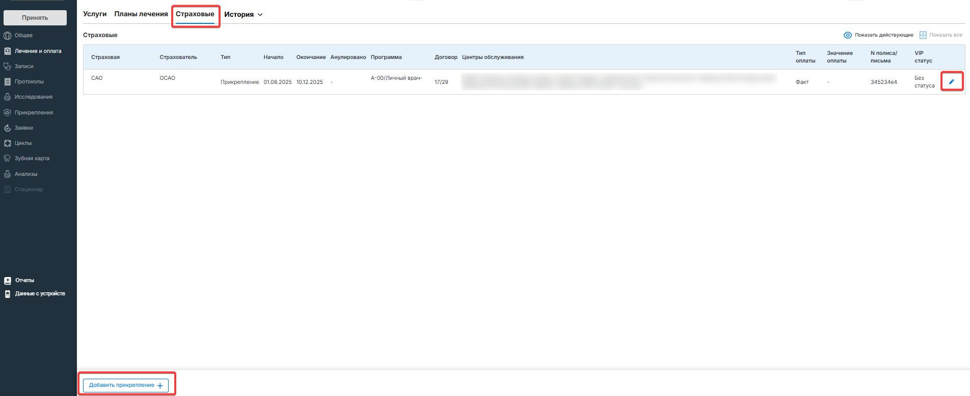The image size is (970, 396).
Task: Click Добавить прикрепление button
Action: point(125,385)
